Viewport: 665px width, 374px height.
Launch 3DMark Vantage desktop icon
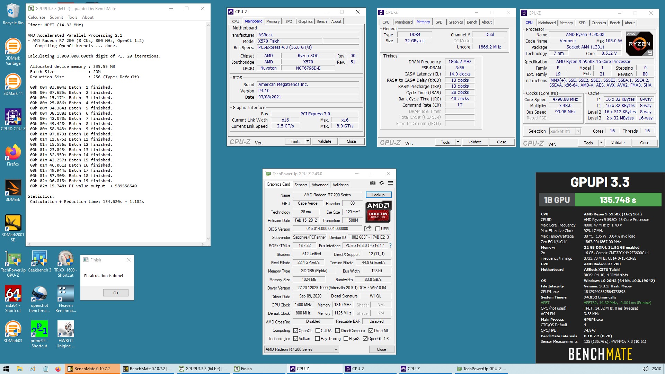[13, 52]
